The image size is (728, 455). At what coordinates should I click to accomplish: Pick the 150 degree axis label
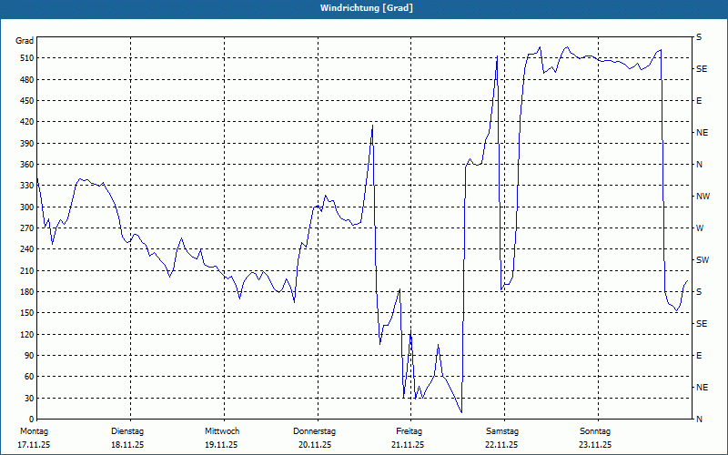tap(27, 313)
